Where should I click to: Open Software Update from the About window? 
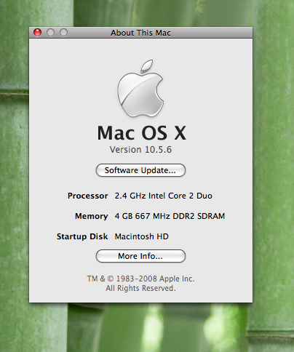(140, 170)
